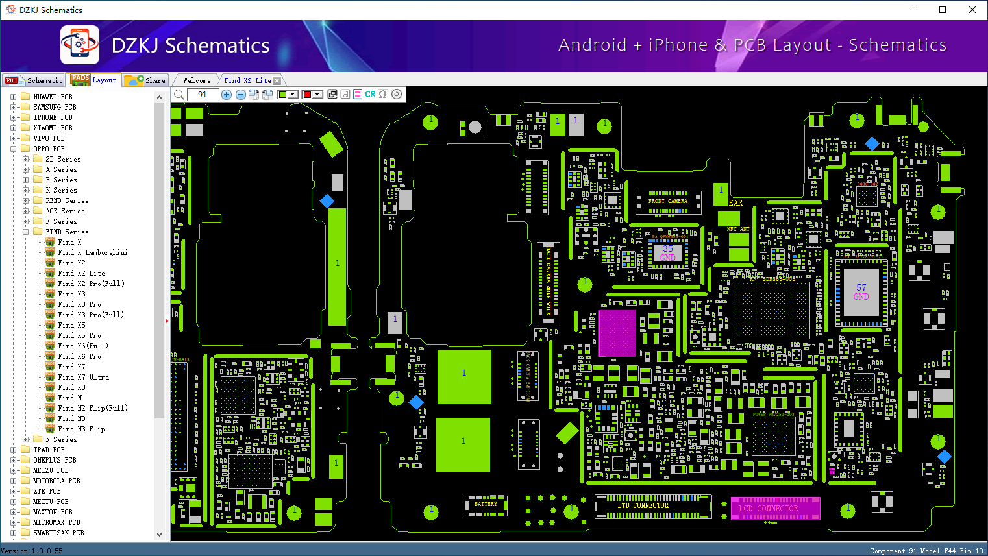Open Find X7 Ultra layout

84,377
